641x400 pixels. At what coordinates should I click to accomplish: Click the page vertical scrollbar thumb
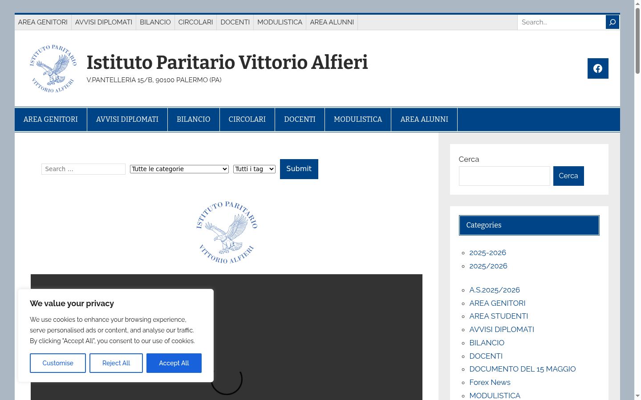coord(637,41)
